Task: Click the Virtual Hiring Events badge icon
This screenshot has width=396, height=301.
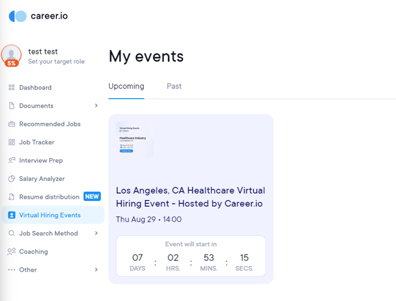Action: tap(12, 215)
